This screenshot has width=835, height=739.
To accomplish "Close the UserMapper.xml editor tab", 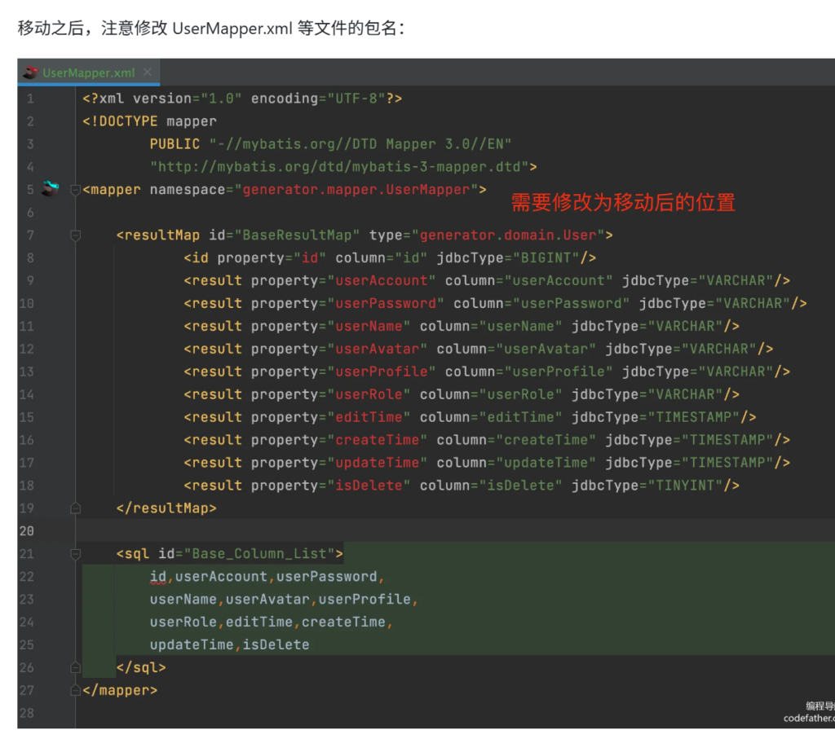I will pyautogui.click(x=148, y=73).
